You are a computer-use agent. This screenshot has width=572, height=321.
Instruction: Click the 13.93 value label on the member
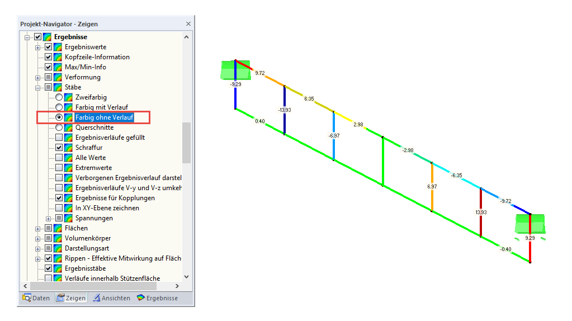(481, 213)
